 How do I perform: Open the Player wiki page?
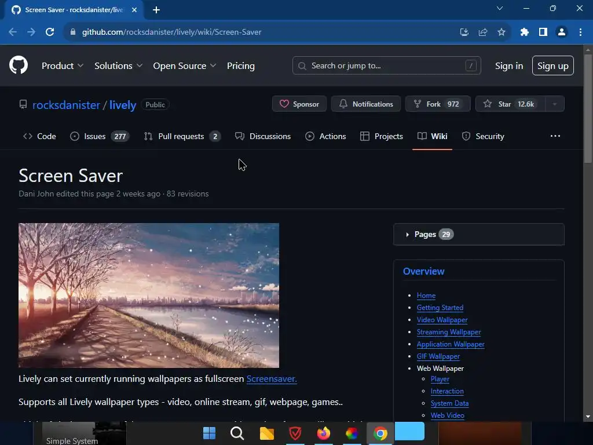[440, 379]
